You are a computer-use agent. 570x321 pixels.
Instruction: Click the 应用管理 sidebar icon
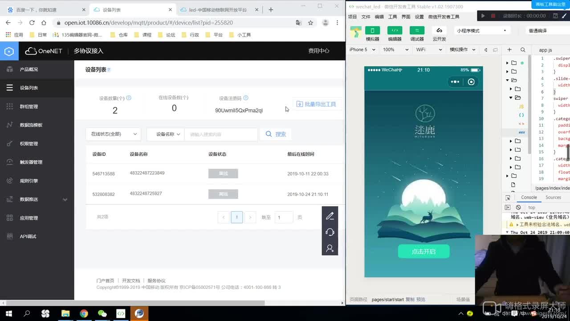(10, 218)
